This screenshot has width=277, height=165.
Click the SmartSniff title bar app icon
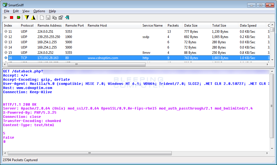click(x=5, y=5)
